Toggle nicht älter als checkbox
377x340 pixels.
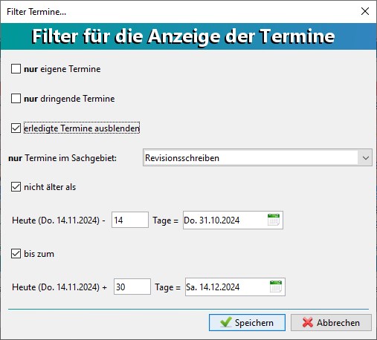16,187
